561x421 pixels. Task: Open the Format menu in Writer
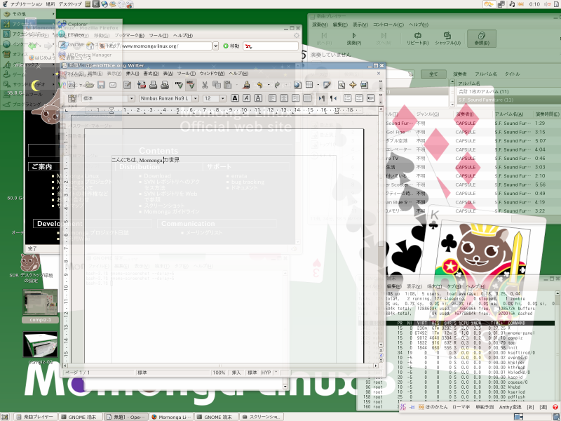click(151, 74)
